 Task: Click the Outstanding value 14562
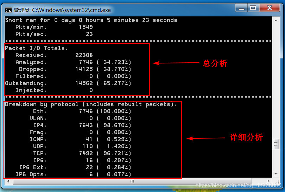[84, 83]
